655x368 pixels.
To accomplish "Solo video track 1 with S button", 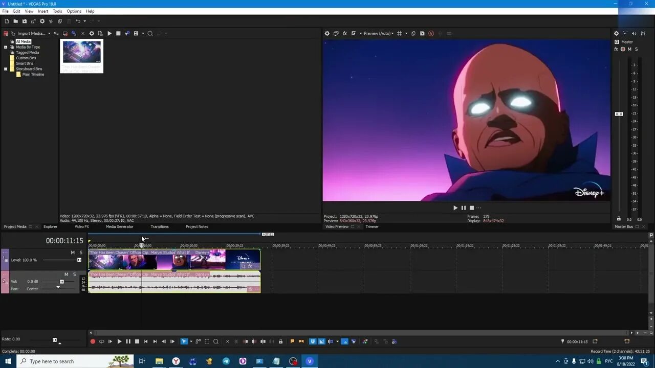I will click(81, 252).
